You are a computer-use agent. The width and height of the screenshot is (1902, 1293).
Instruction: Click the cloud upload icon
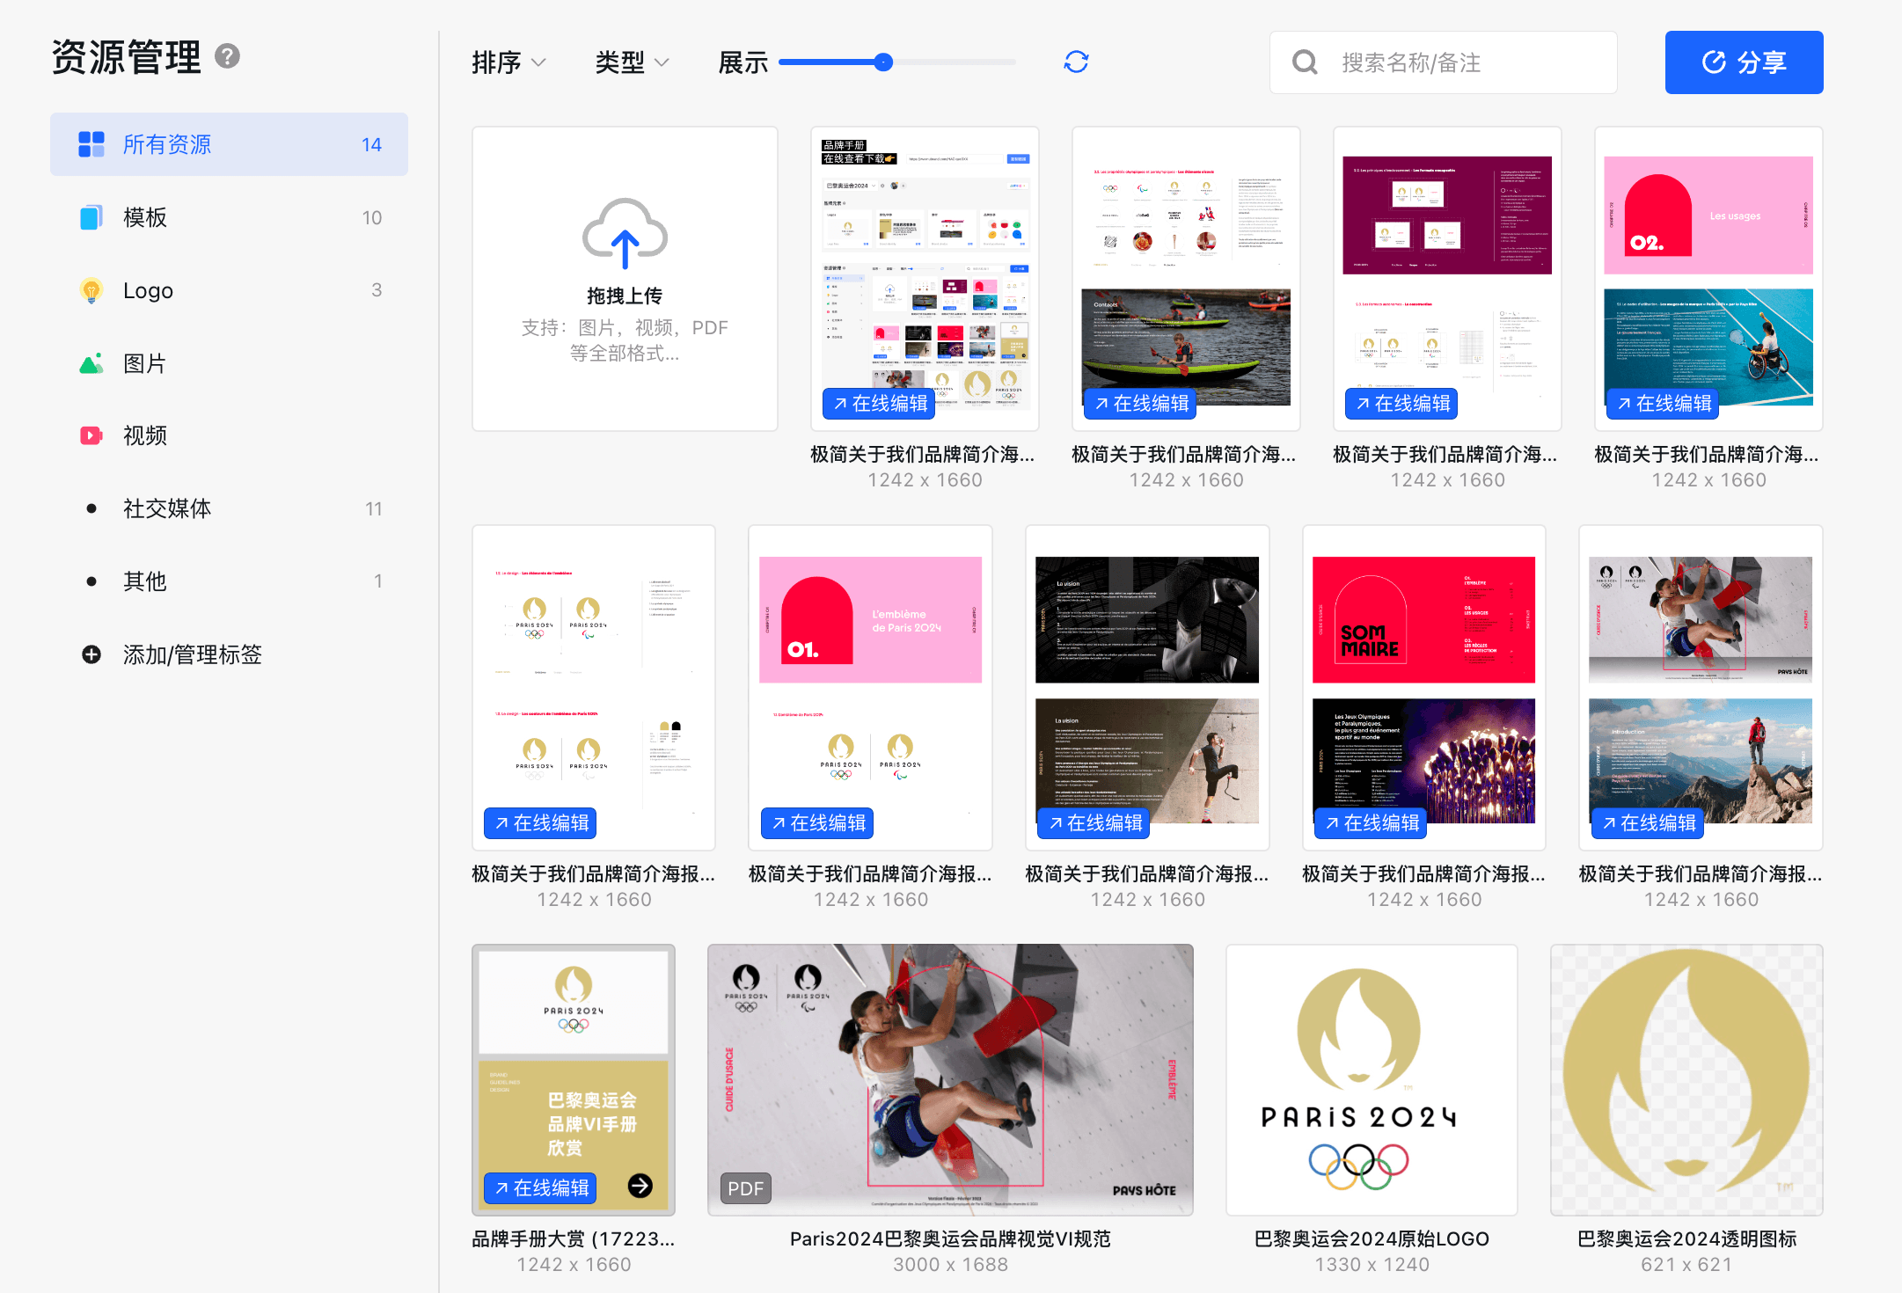coord(625,233)
